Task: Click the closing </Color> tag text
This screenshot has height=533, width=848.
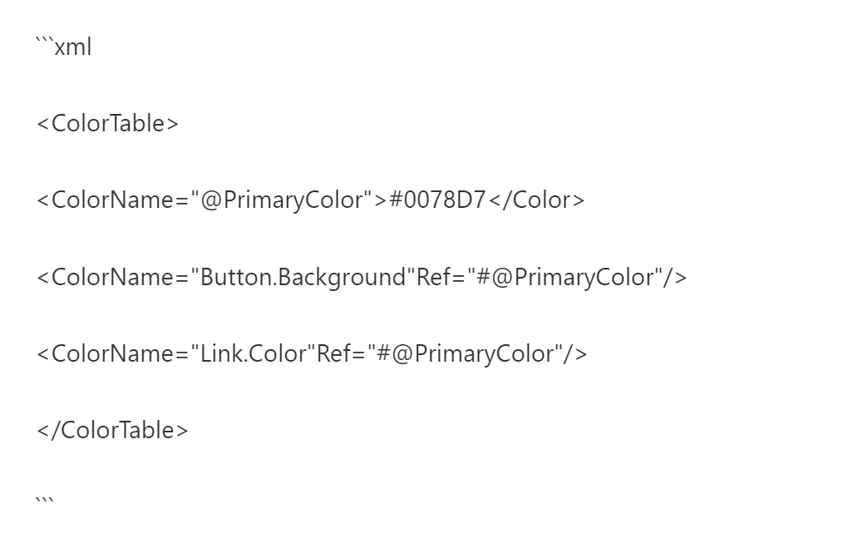Action: click(x=536, y=200)
